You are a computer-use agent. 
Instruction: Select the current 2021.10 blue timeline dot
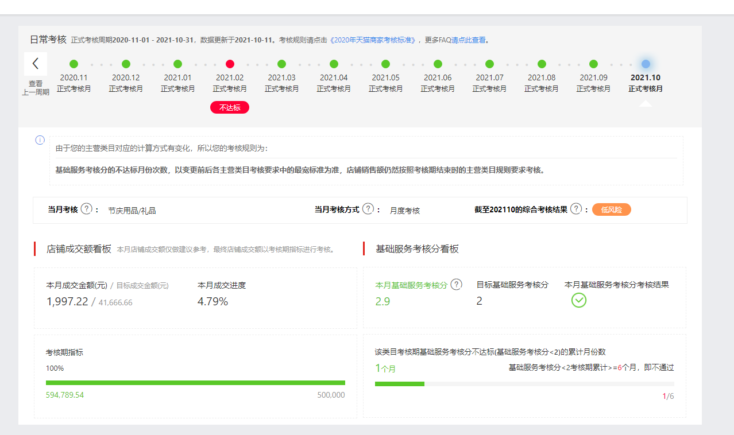(646, 64)
